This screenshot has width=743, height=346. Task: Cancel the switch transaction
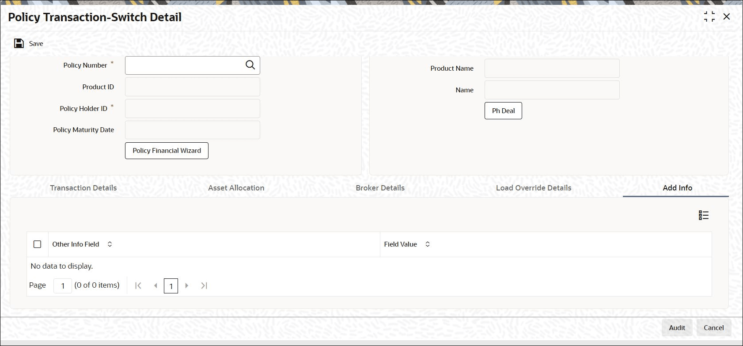tap(714, 328)
